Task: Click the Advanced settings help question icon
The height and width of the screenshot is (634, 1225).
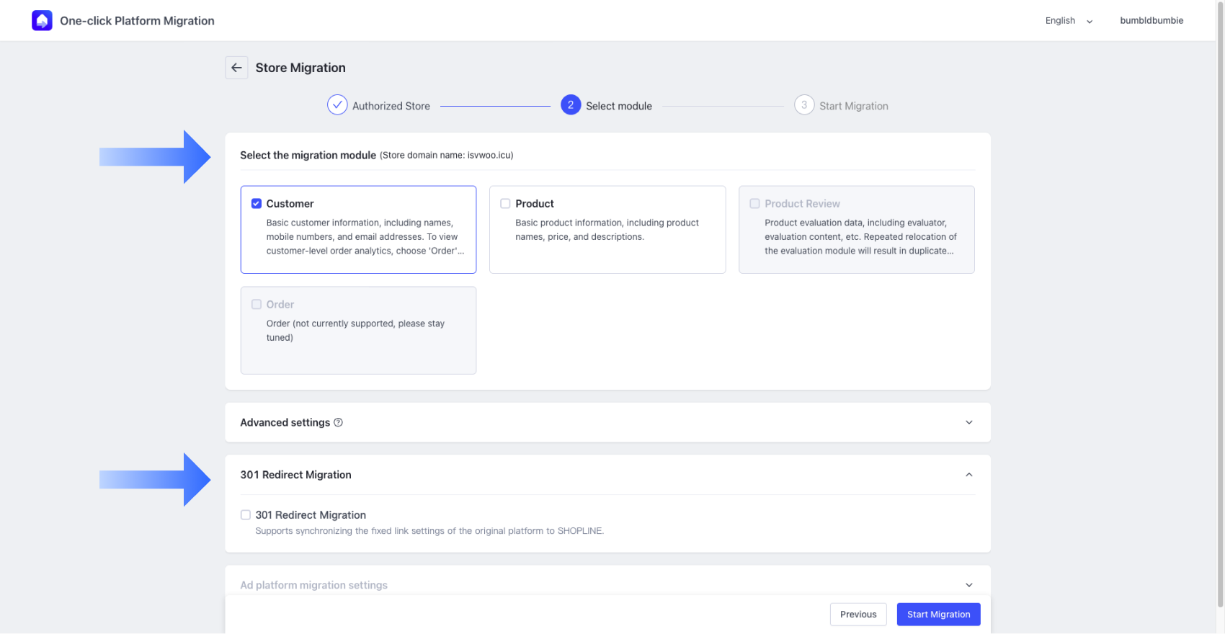Action: pos(338,423)
